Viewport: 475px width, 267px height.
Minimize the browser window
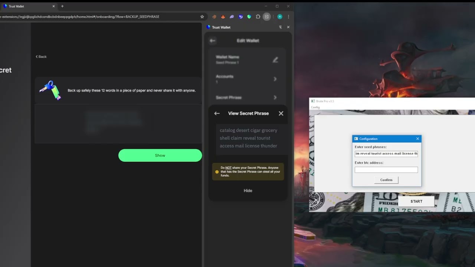point(266,6)
